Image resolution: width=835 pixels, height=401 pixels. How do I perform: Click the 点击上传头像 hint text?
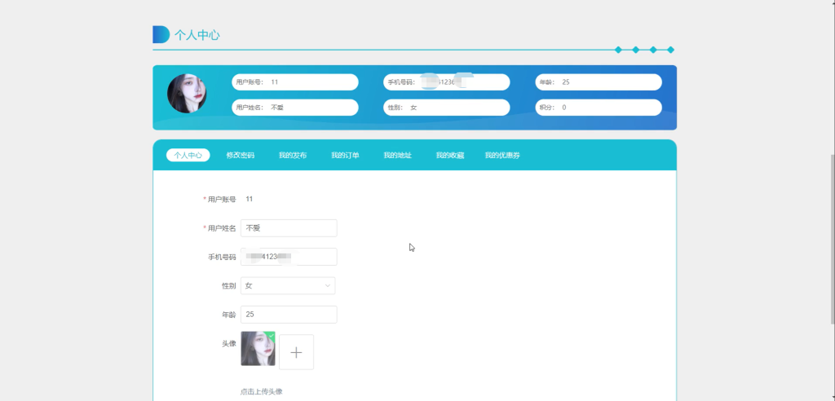[x=261, y=391]
